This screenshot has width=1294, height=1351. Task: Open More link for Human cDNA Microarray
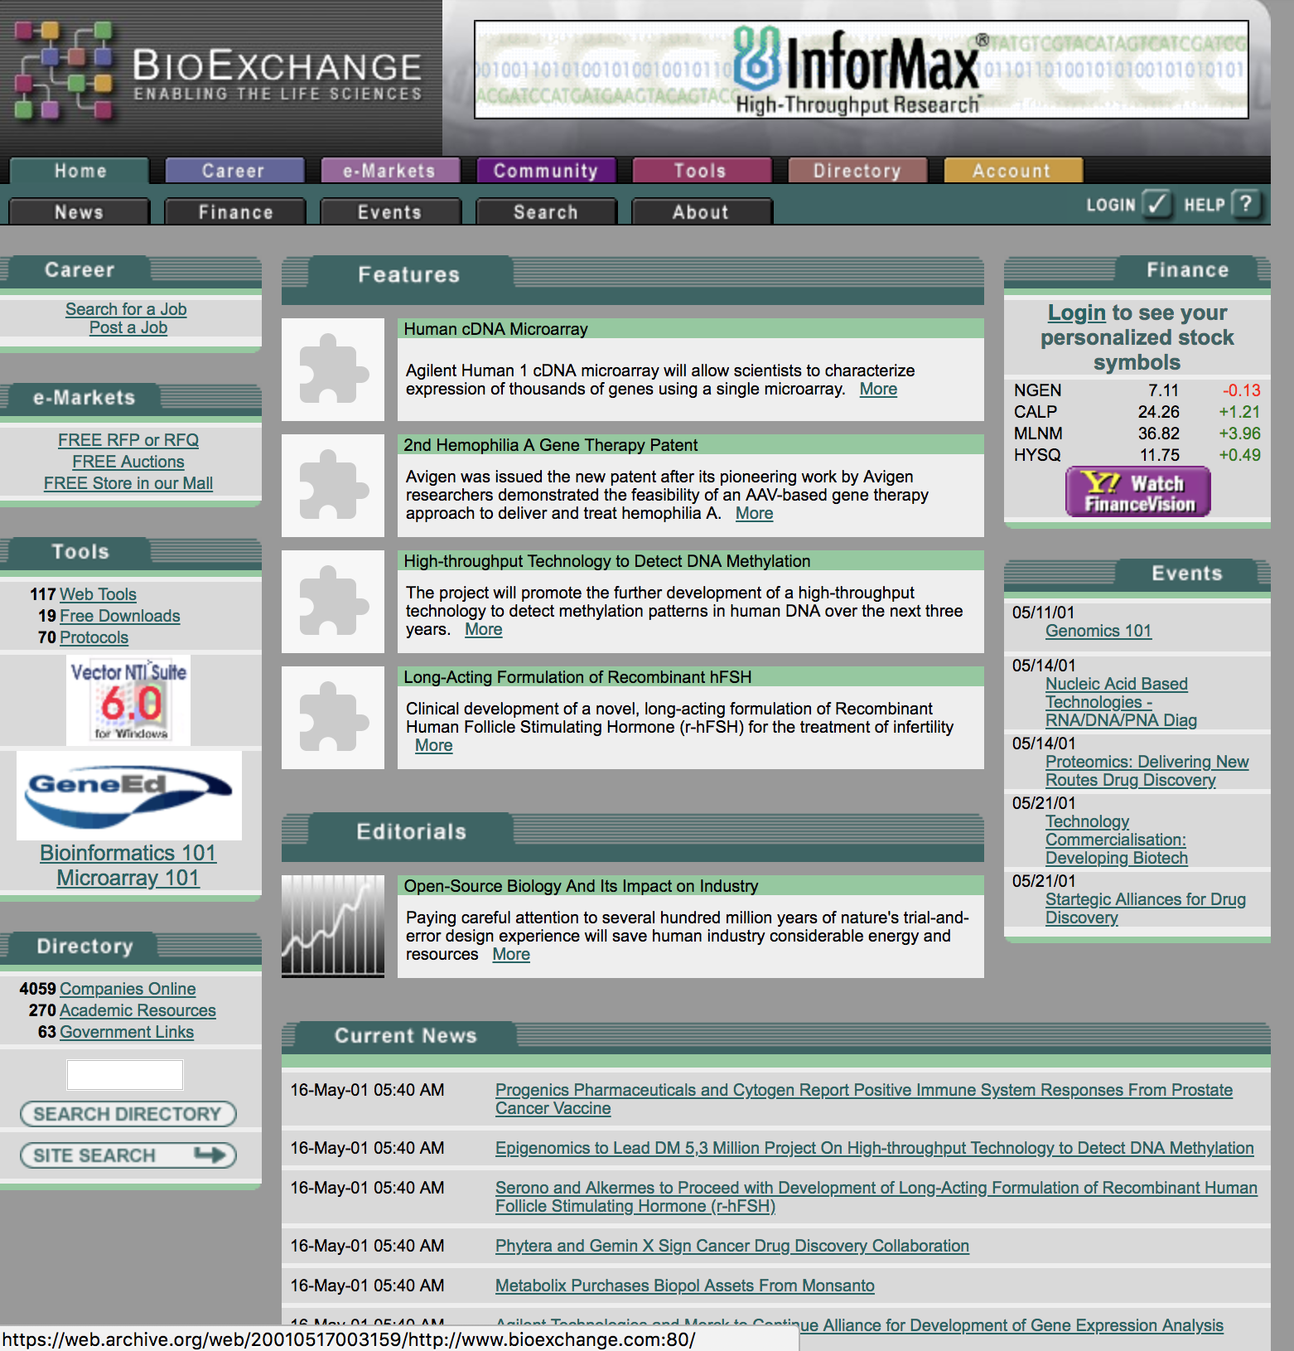[878, 389]
